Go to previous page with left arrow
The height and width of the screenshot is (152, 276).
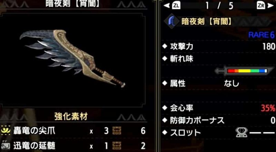click(167, 6)
